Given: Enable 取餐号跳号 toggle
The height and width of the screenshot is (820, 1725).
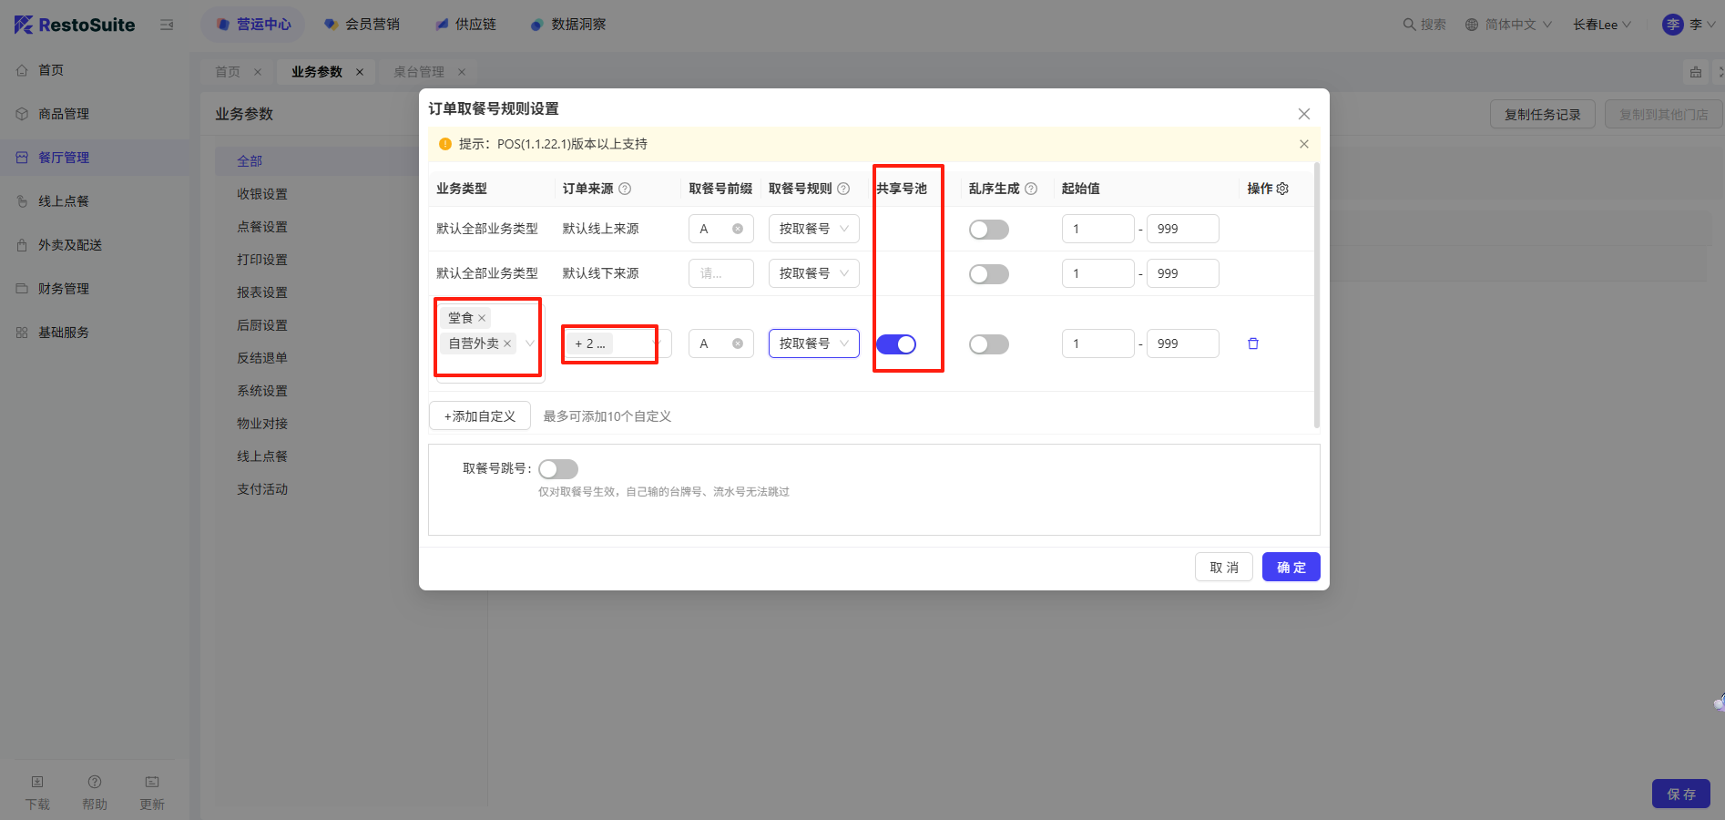Looking at the screenshot, I should pyautogui.click(x=558, y=469).
